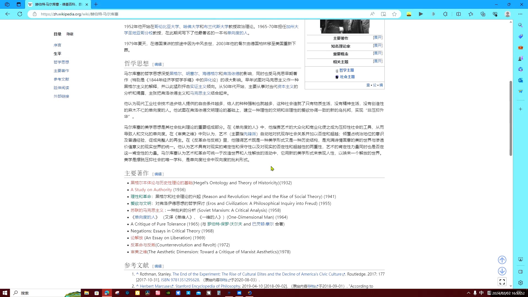The height and width of the screenshot is (297, 528).
Task: Open the read aloud icon in address bar
Action: pyautogui.click(x=372, y=14)
